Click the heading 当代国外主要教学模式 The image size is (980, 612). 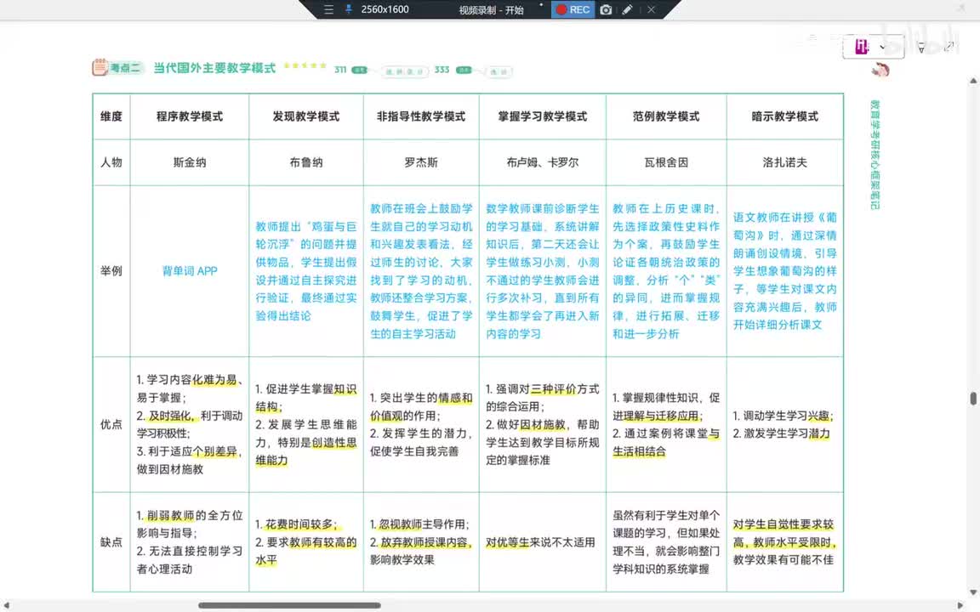pos(214,68)
